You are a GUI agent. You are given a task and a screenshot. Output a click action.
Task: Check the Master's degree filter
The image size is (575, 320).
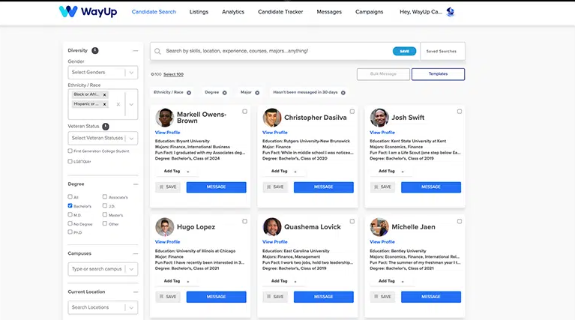click(x=105, y=214)
